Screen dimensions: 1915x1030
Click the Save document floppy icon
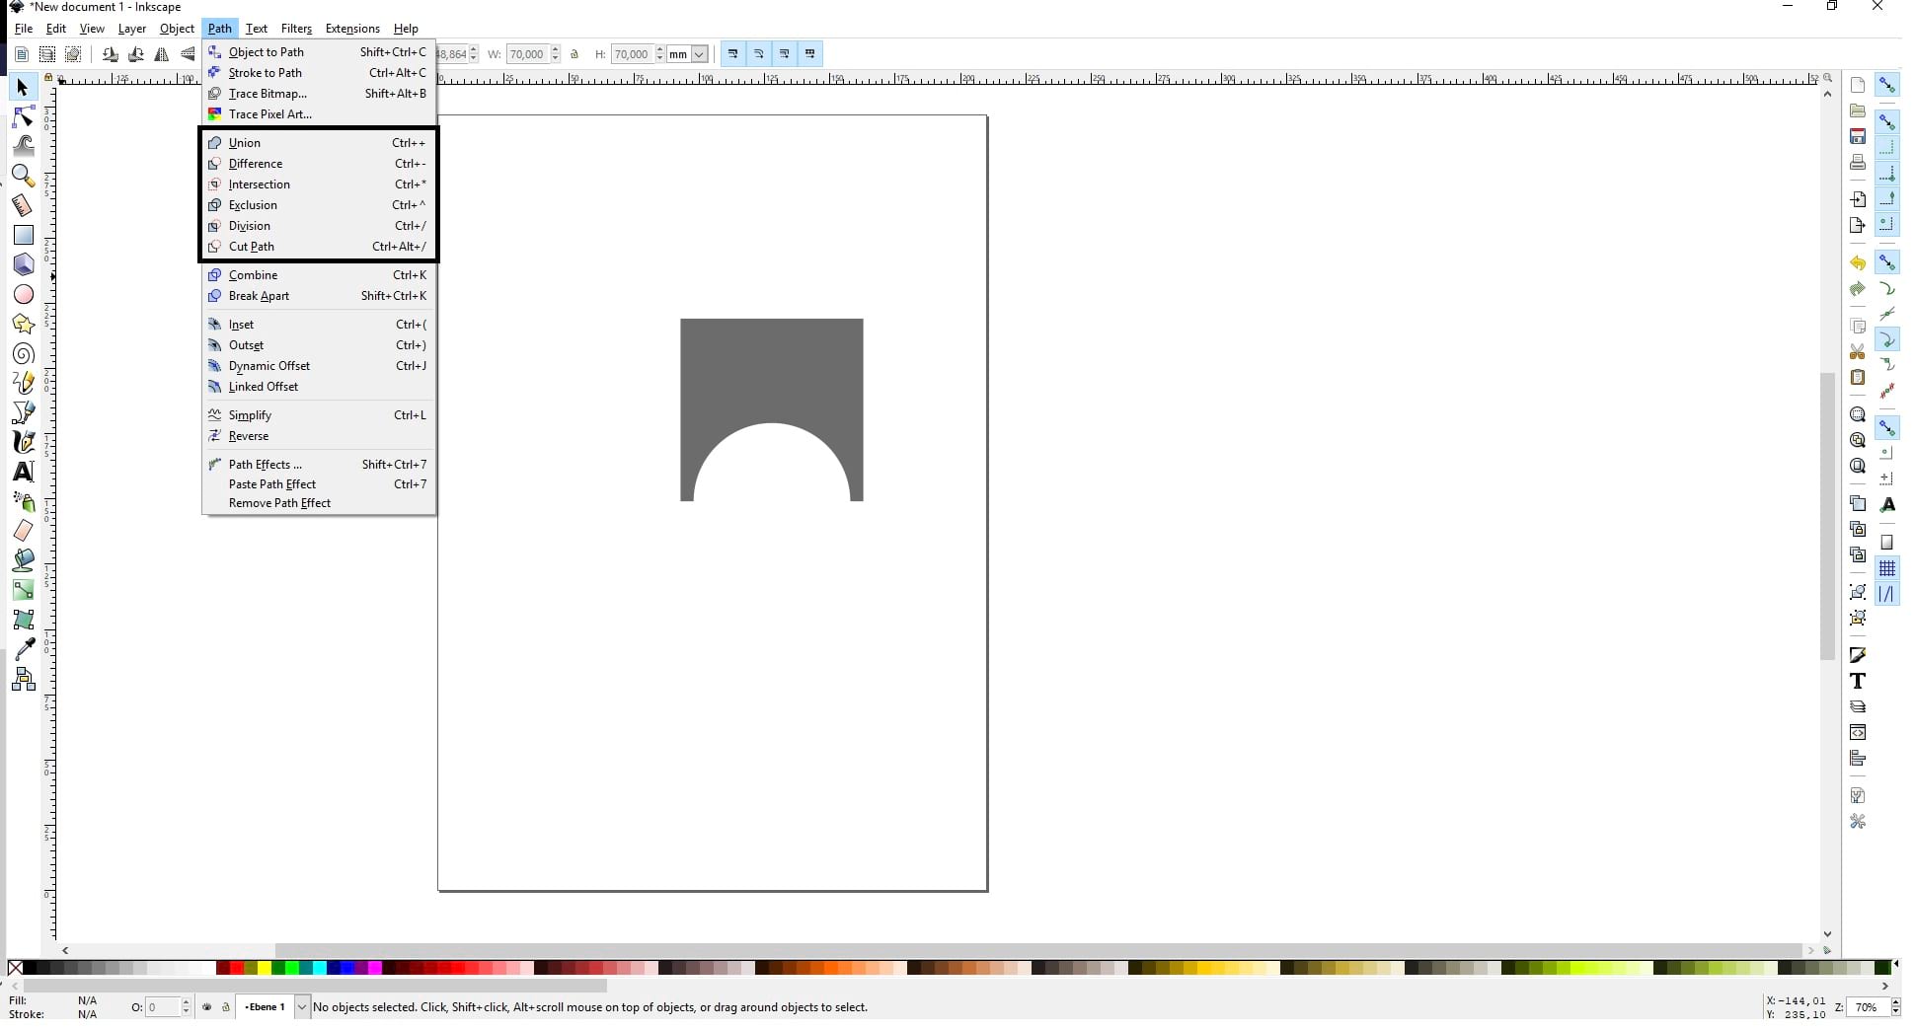pos(1858,136)
